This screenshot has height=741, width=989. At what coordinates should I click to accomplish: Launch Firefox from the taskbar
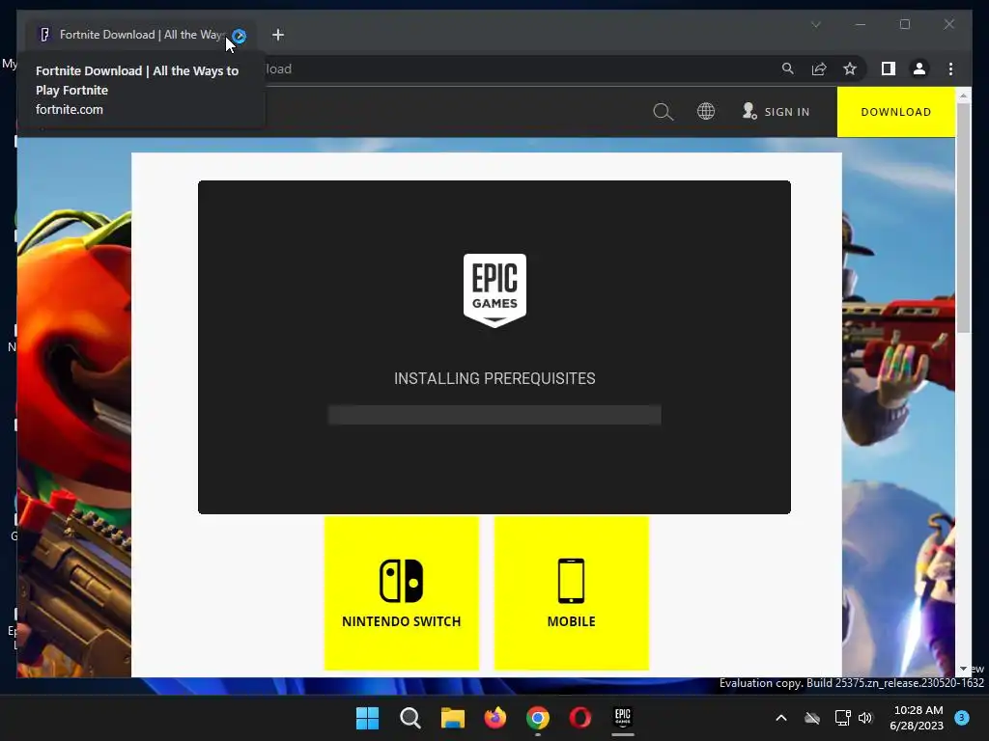coord(495,718)
